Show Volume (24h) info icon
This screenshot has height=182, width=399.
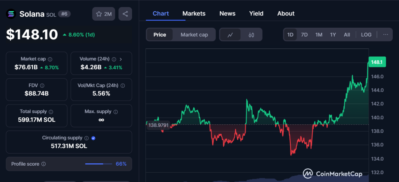point(114,59)
